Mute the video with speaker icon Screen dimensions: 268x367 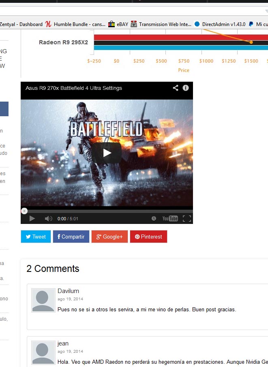[x=48, y=219]
